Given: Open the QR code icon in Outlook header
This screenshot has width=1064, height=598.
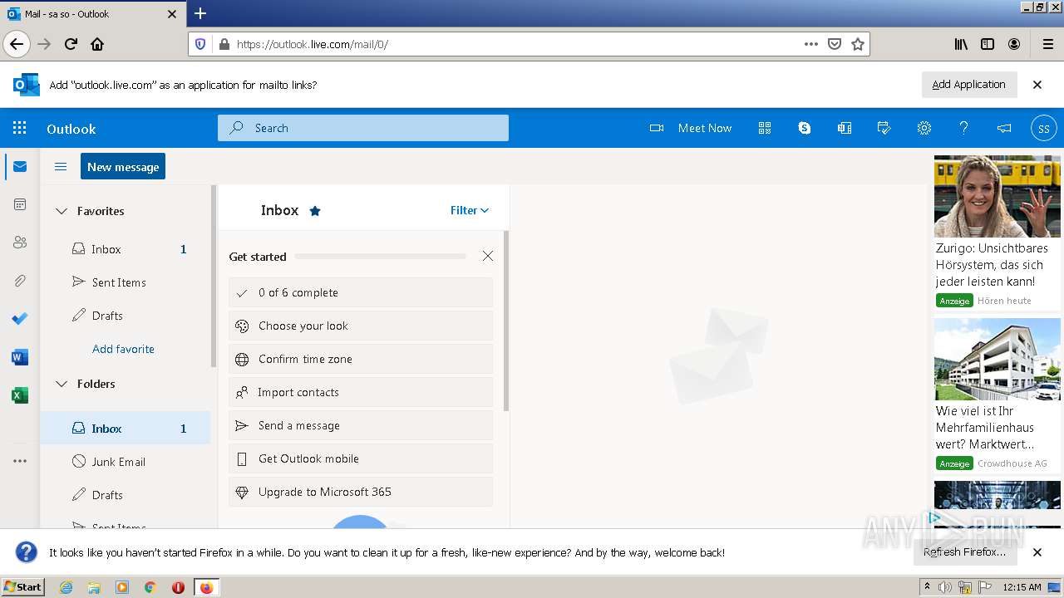Looking at the screenshot, I should [765, 128].
